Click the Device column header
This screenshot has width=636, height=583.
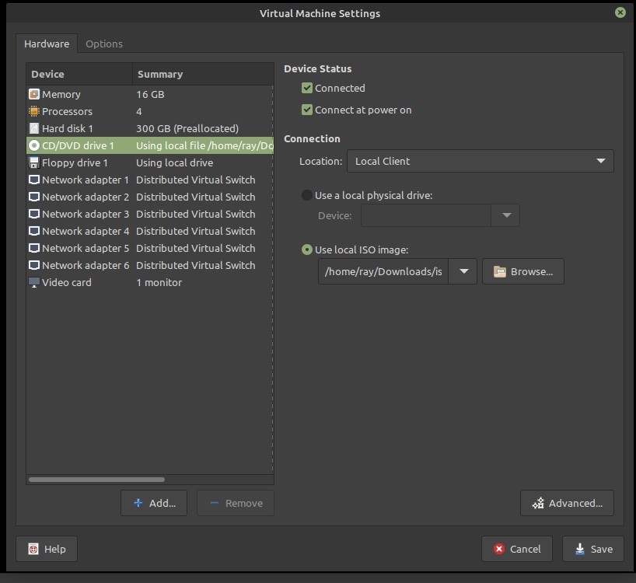tap(79, 74)
